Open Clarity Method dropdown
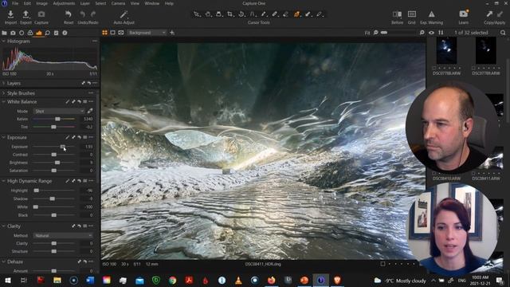The height and width of the screenshot is (287, 510). (63, 235)
